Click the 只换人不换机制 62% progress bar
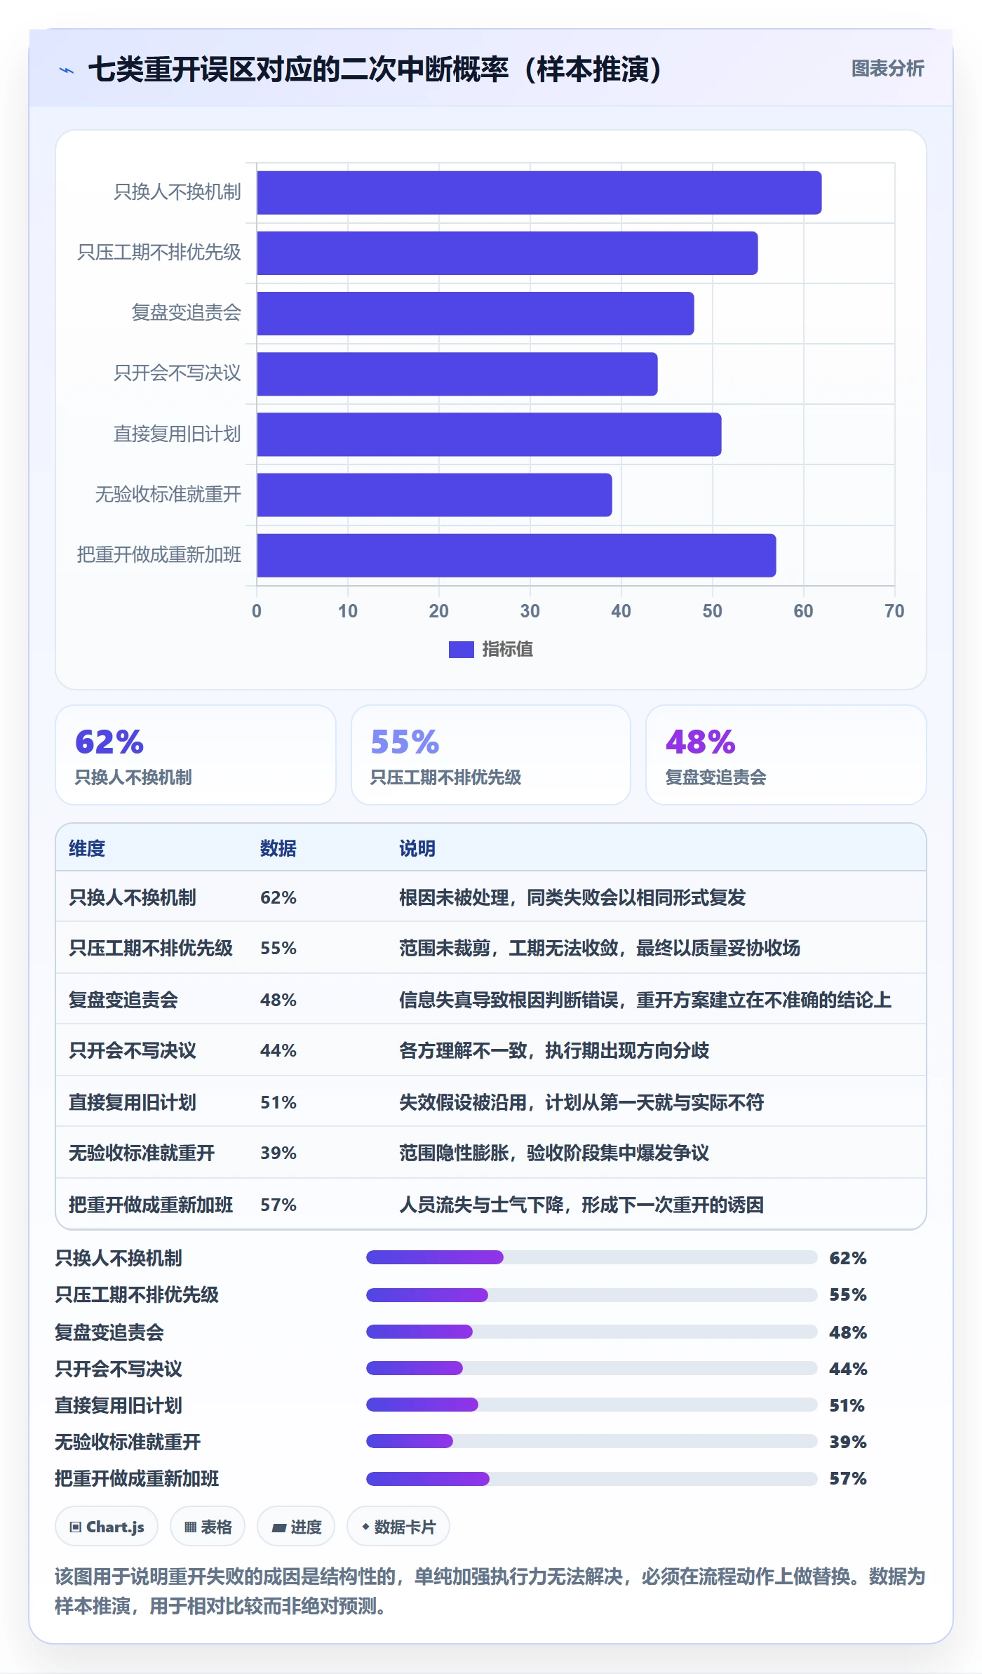 point(592,1257)
